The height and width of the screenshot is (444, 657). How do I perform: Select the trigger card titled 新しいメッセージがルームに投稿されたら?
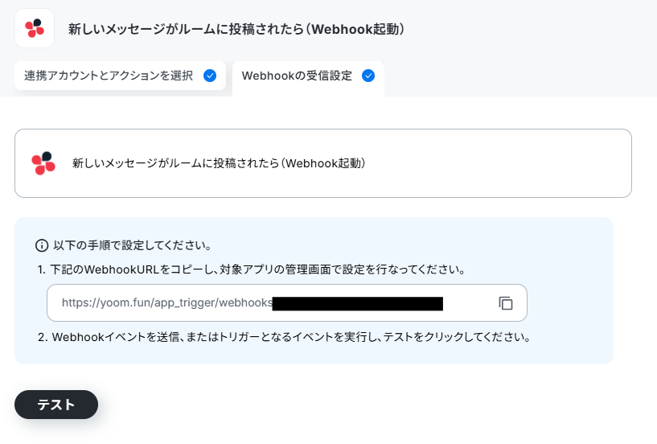tap(323, 163)
